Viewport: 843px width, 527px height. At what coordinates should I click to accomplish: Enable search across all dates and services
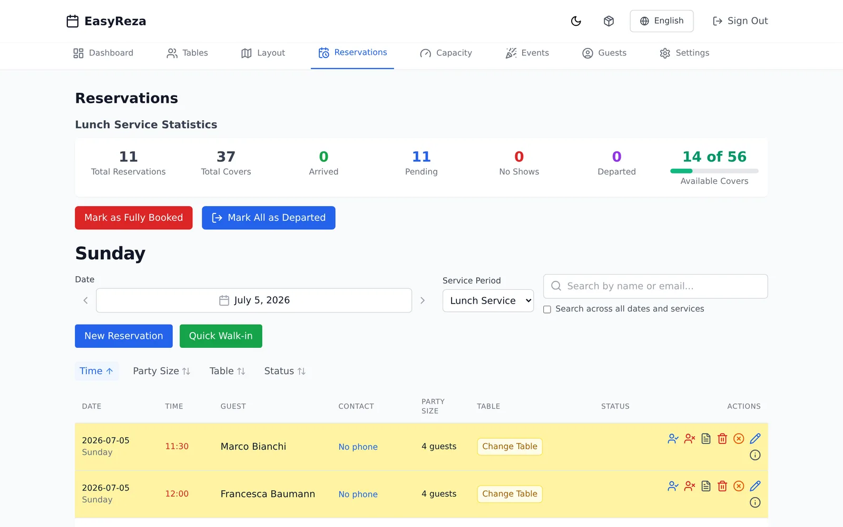pos(547,309)
